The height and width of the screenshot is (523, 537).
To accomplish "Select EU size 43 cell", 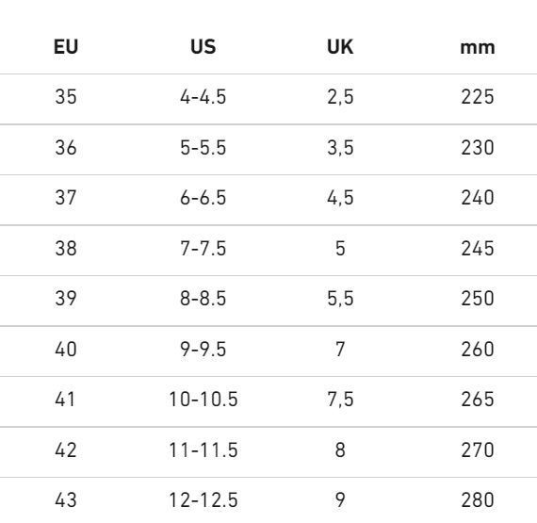I will 66,500.
